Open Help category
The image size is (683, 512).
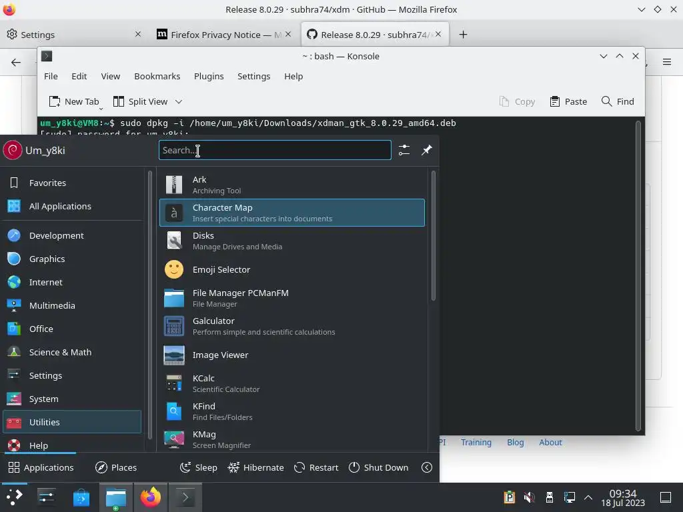(72, 445)
